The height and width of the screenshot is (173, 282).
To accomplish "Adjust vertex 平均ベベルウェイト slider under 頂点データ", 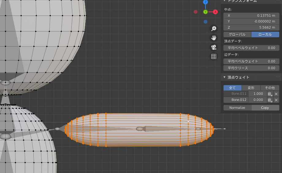I will point(251,48).
